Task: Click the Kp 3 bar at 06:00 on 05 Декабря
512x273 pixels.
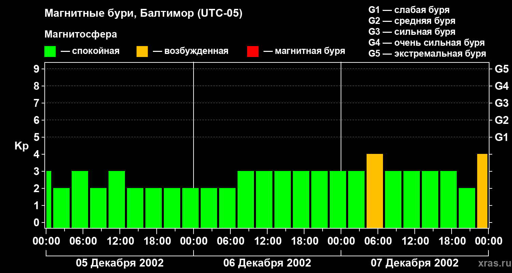Action: coord(80,199)
